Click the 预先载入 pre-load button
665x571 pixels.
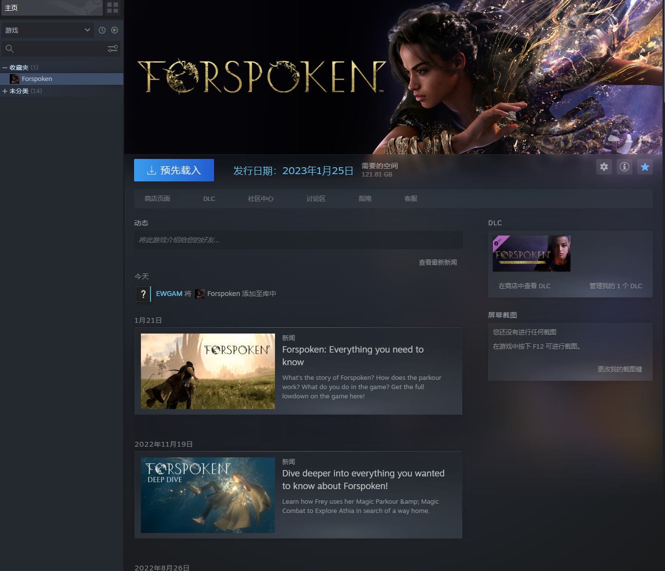(174, 170)
